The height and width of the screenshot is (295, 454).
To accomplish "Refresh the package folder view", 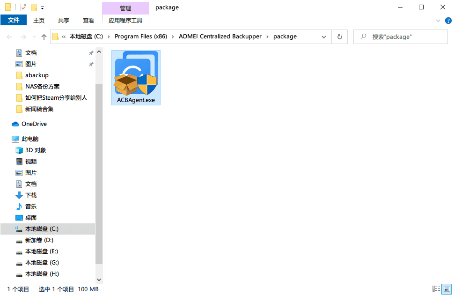I will (340, 37).
